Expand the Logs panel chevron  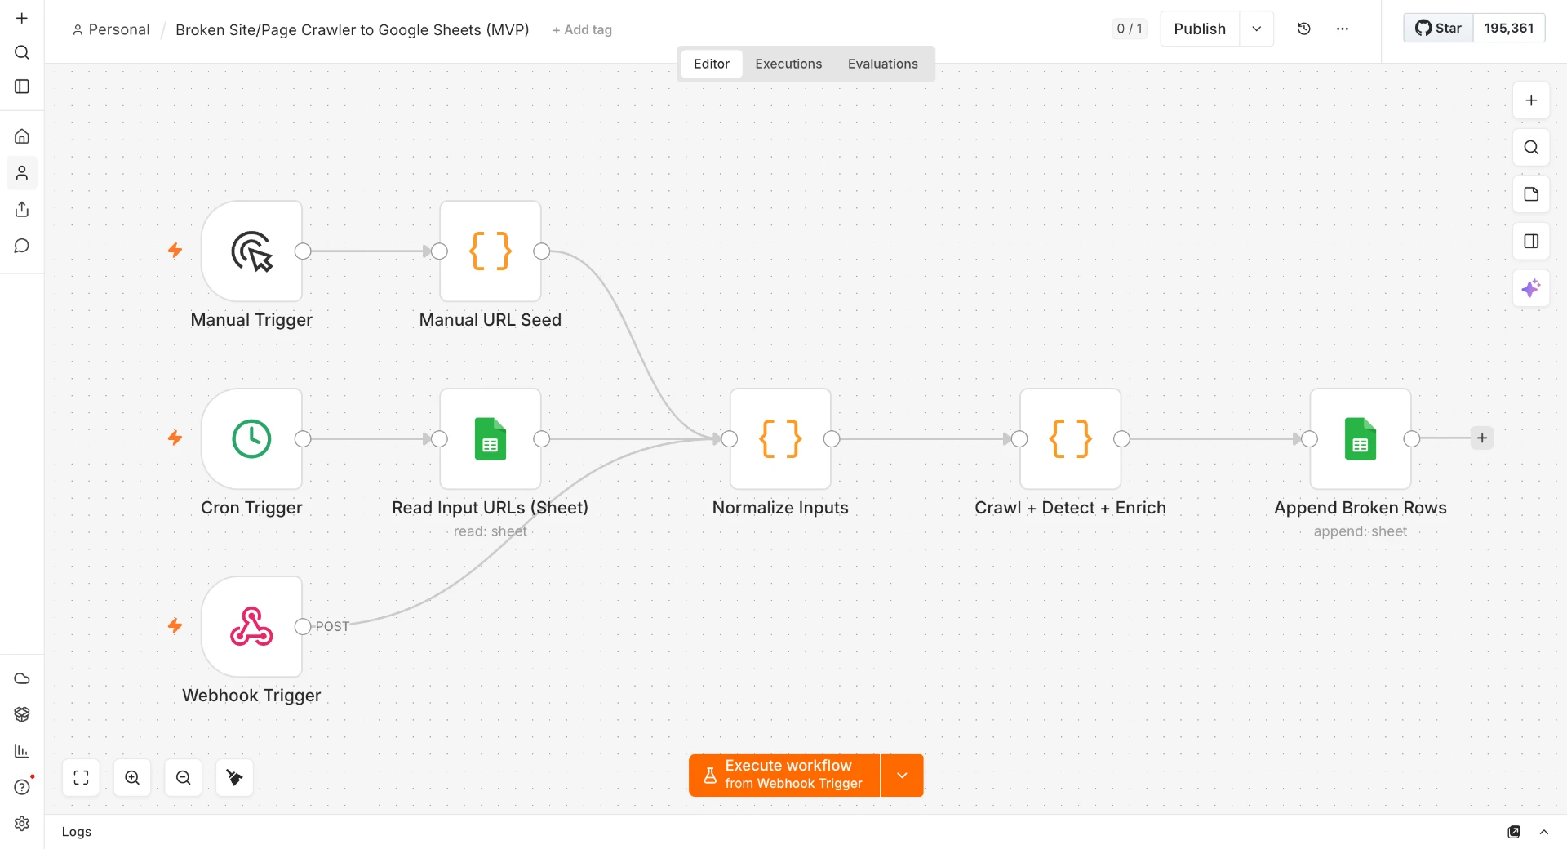1544,832
